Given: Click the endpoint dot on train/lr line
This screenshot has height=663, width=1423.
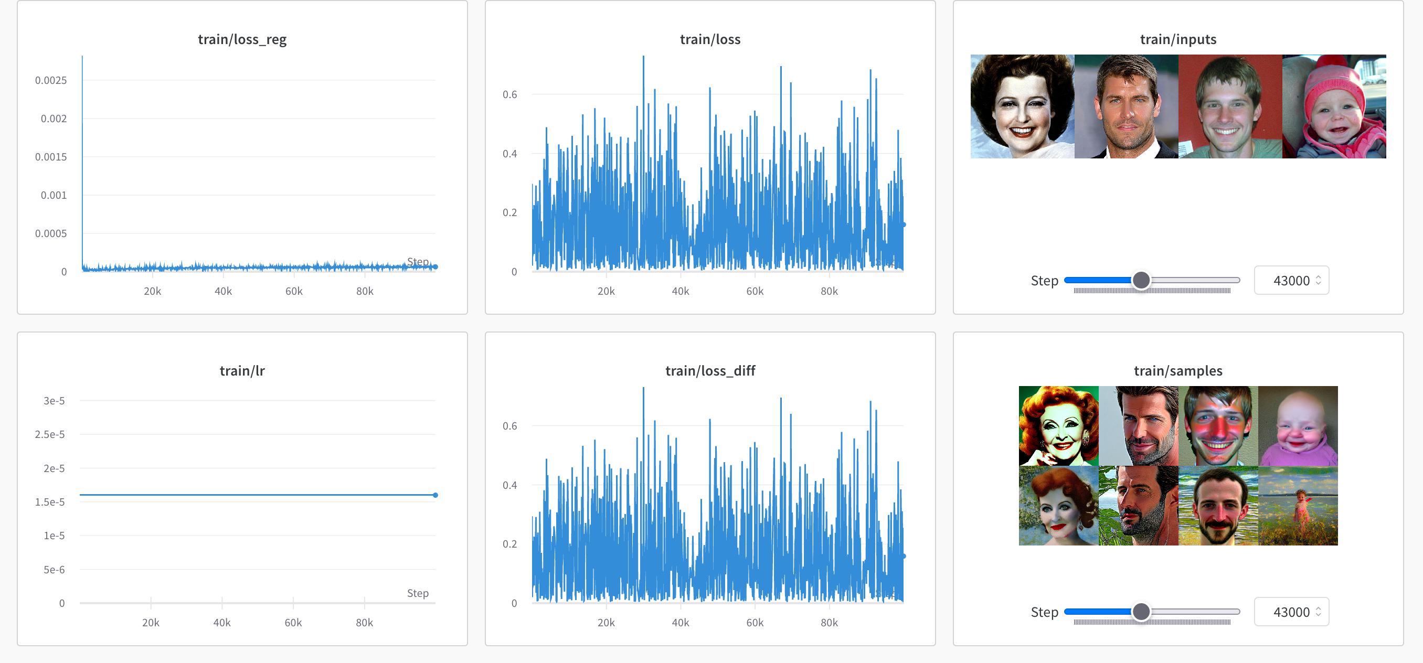Looking at the screenshot, I should (x=436, y=495).
